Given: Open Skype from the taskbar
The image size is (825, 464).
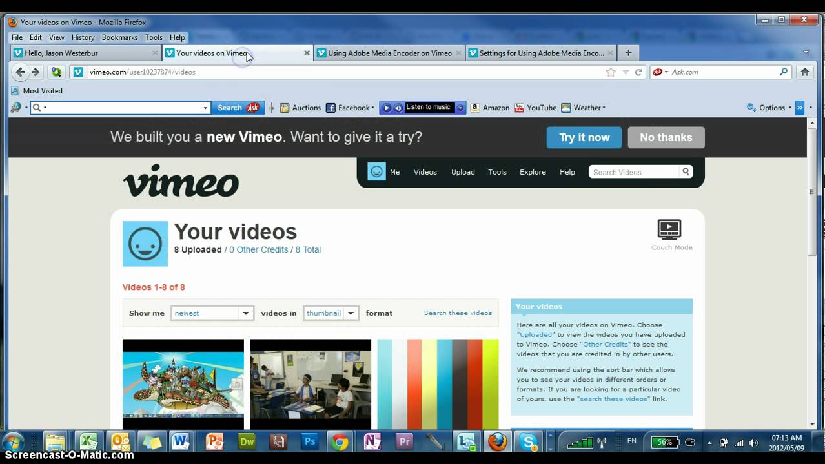Looking at the screenshot, I should 529,442.
